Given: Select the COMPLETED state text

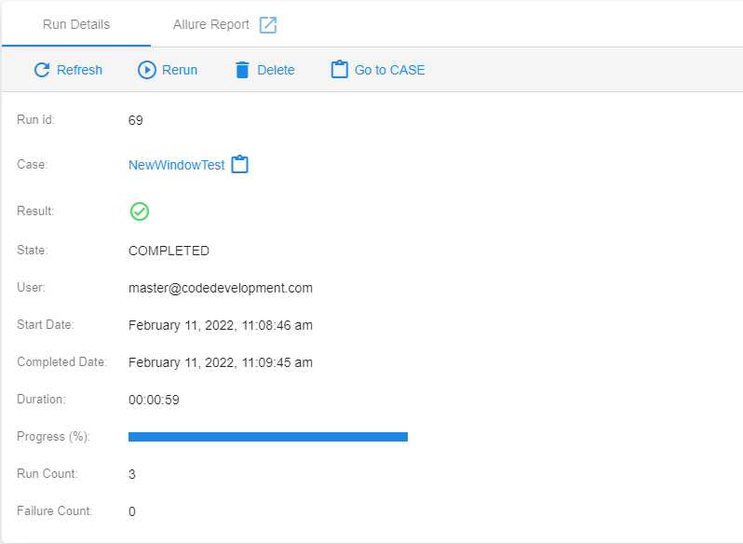Looking at the screenshot, I should [169, 251].
